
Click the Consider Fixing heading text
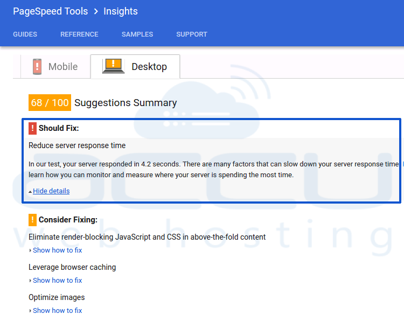point(68,220)
